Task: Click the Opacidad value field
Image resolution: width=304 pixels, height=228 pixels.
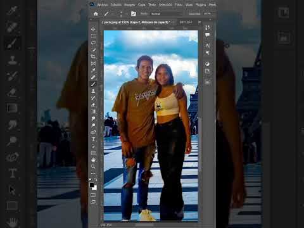Action: point(208,14)
